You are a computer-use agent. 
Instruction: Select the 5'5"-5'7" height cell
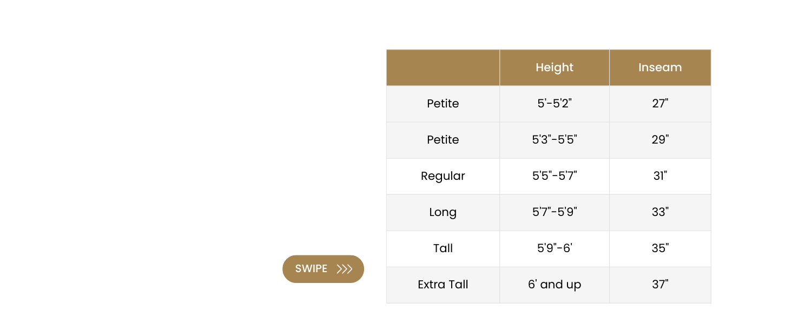point(555,176)
